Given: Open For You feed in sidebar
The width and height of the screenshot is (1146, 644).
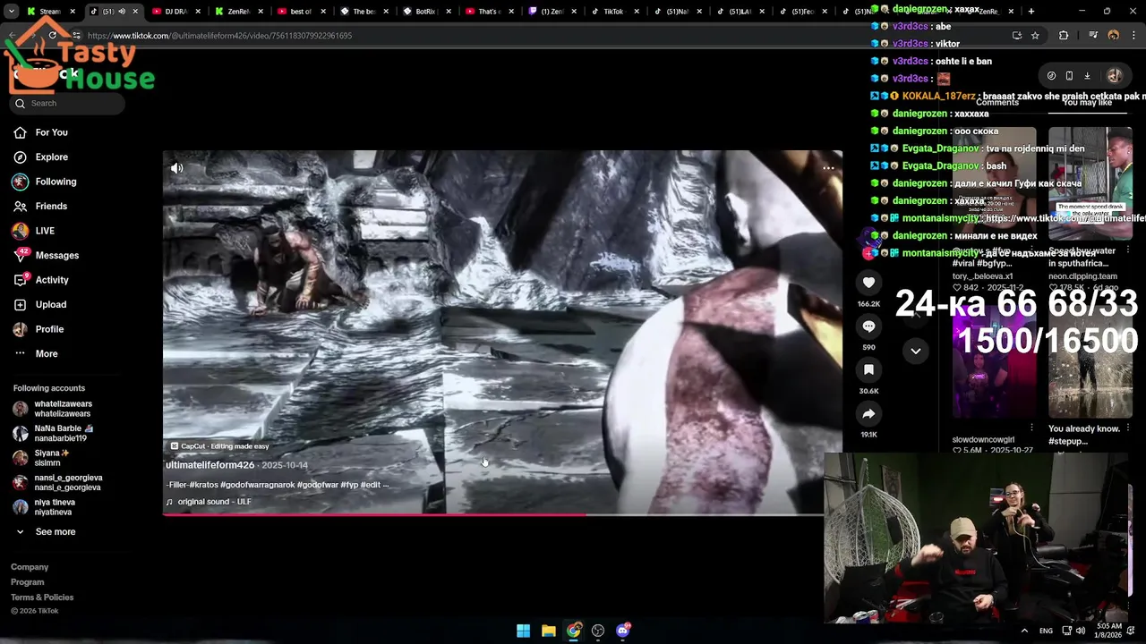Looking at the screenshot, I should (x=51, y=132).
